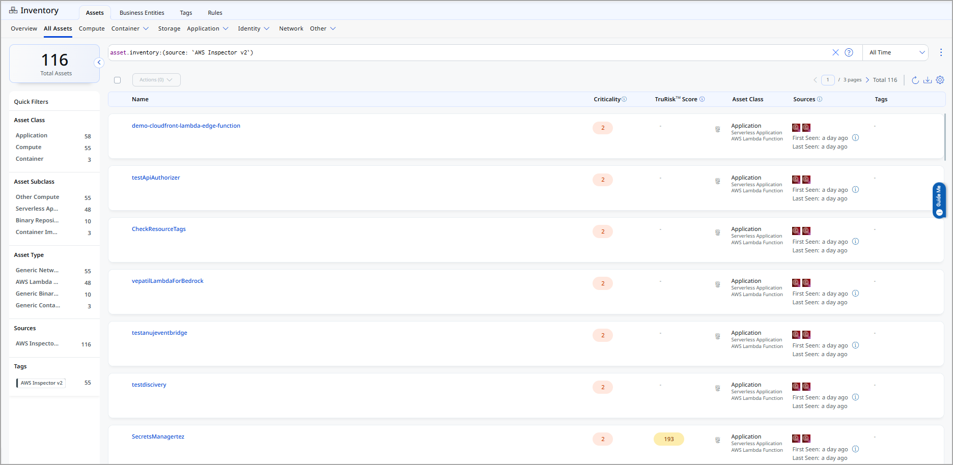Open table column settings gear
The height and width of the screenshot is (465, 953).
940,80
